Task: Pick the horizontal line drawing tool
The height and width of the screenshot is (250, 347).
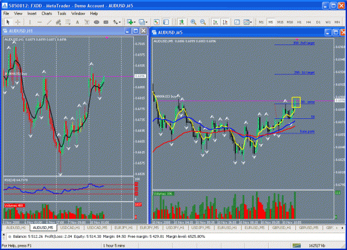Action: [39, 22]
